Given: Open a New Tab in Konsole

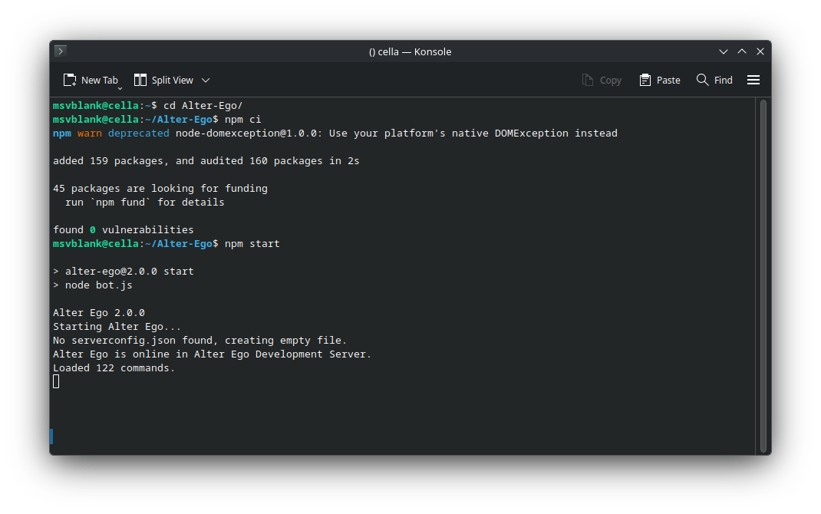Looking at the screenshot, I should [91, 80].
